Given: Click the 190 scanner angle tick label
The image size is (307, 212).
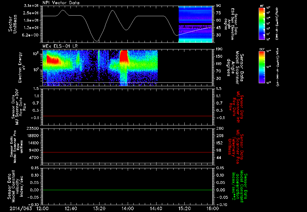Looking at the screenshot, I should [219, 49].
